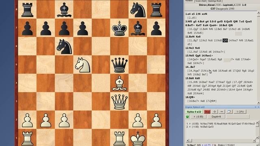This screenshot has width=260, height=146.
Task: Jump to move 12.Nc3 in main line
Action: [190, 48]
